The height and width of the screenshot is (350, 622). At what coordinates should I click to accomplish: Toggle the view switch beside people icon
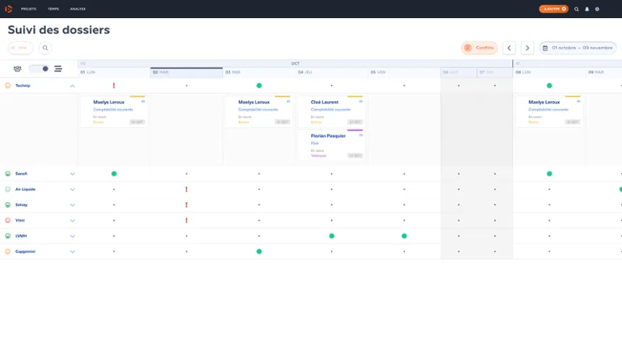pyautogui.click(x=39, y=69)
